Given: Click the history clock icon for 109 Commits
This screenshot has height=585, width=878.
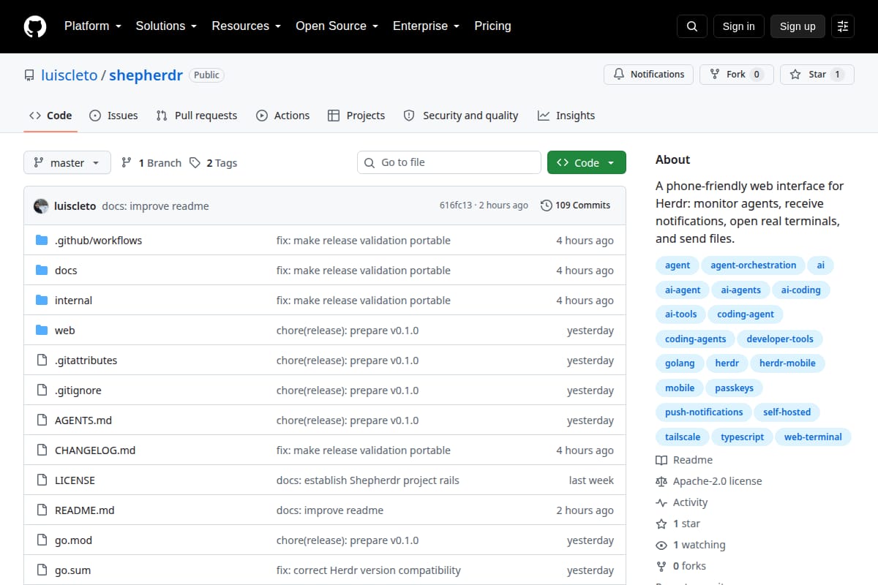Looking at the screenshot, I should [x=546, y=205].
